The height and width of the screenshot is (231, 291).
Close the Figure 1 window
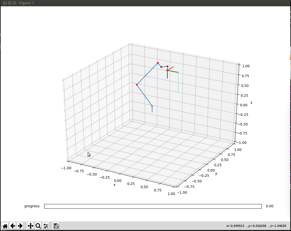point(5,3)
